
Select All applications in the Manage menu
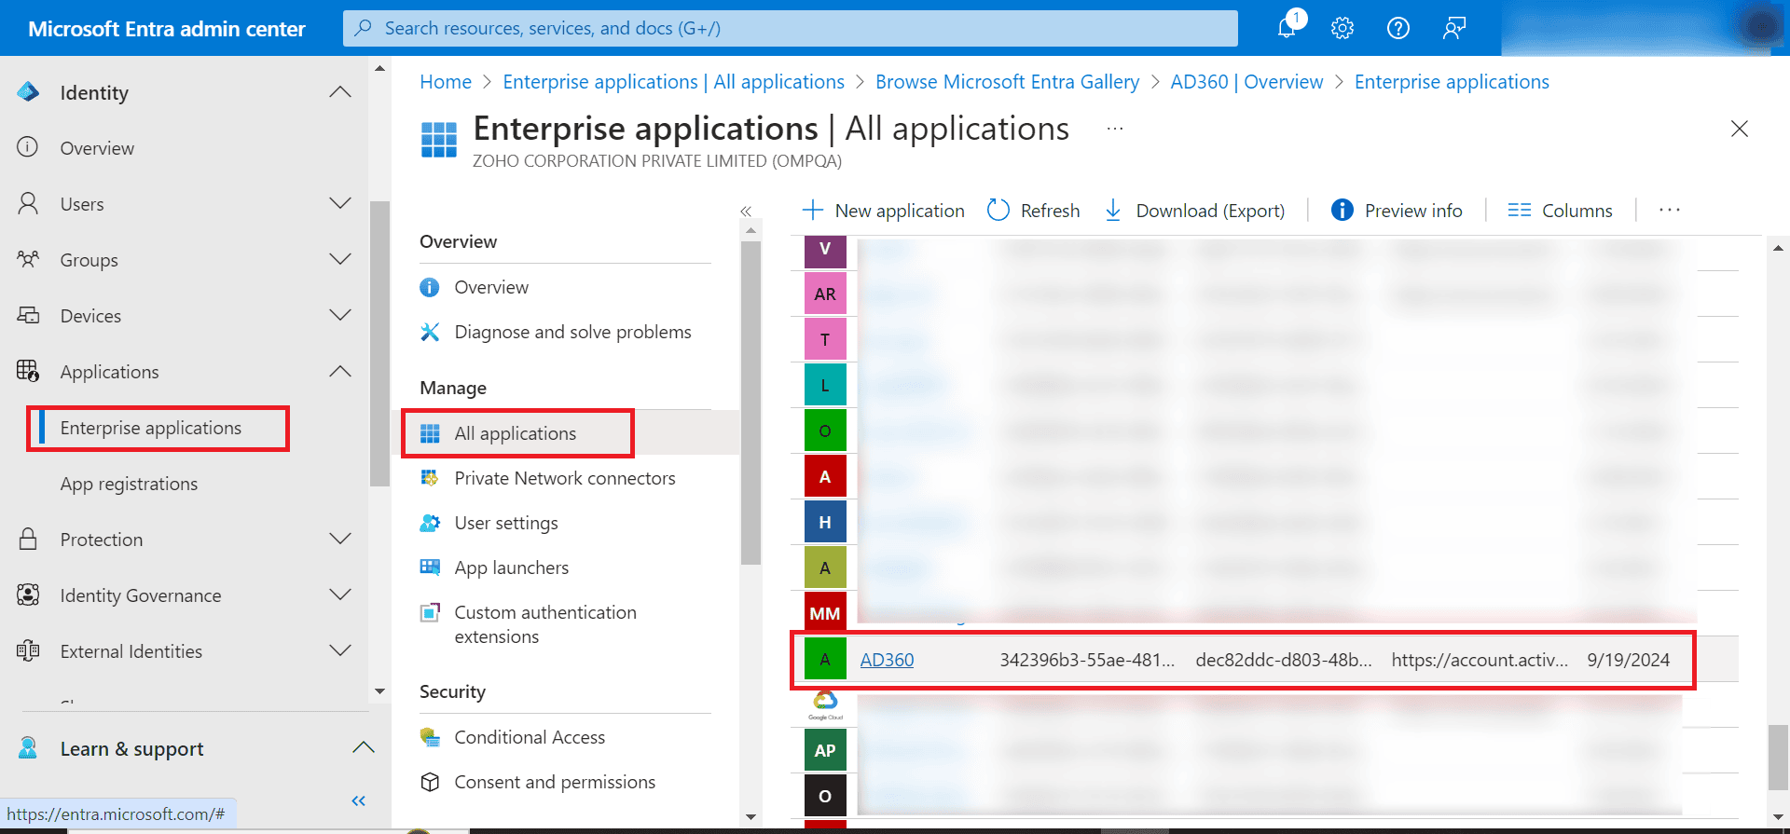tap(516, 433)
